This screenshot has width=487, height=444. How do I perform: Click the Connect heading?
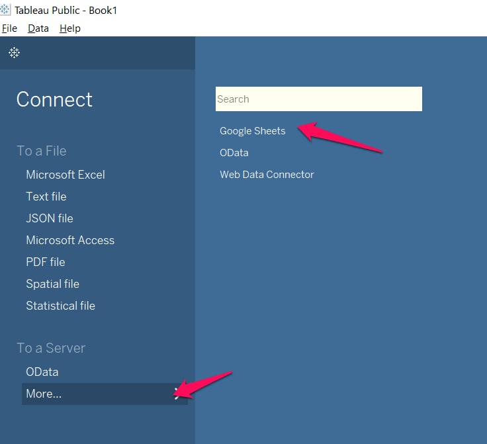[x=54, y=100]
